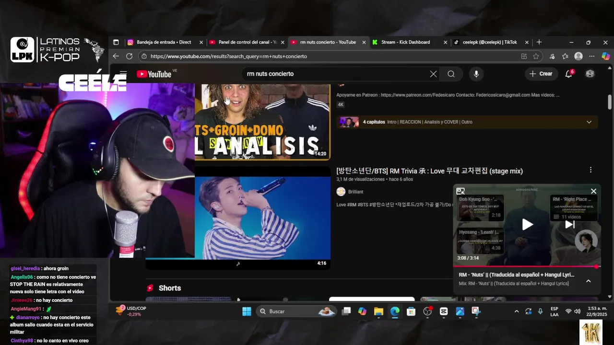The image size is (614, 345).
Task: Open the USD/COP widget on taskbar
Action: coord(130,311)
